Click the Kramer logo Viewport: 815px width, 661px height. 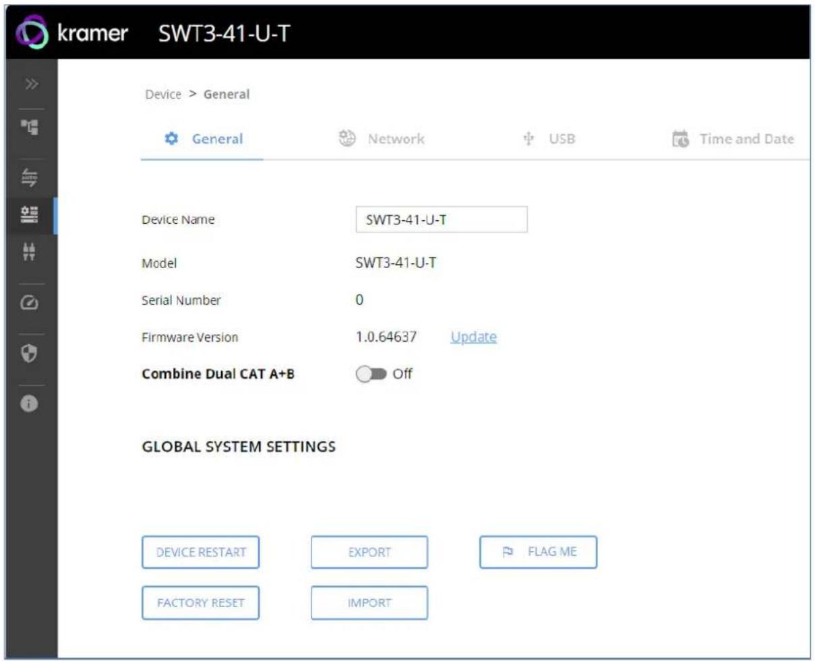tap(72, 32)
